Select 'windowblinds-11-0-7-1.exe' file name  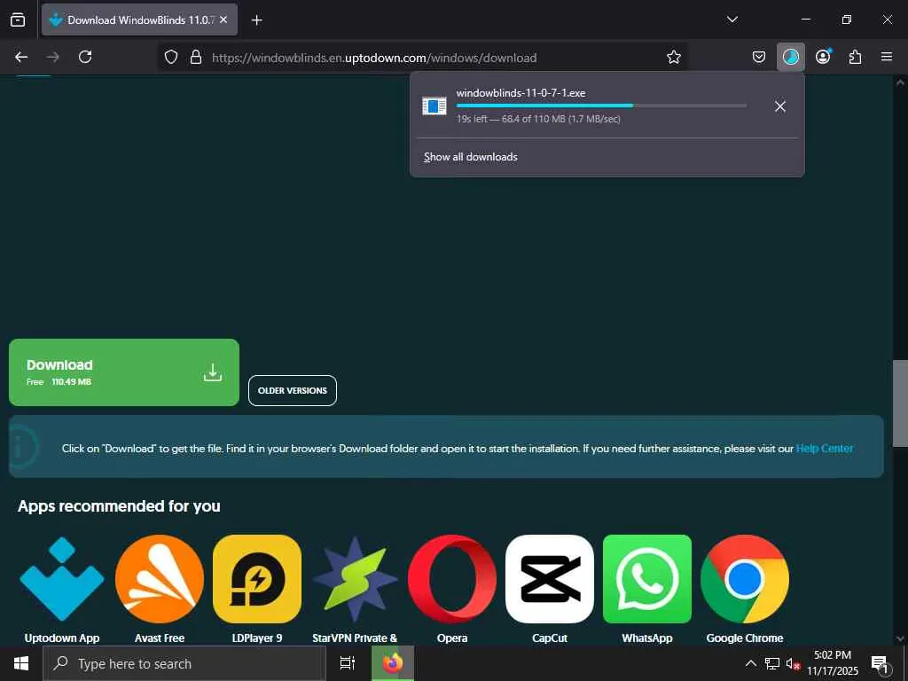coord(521,92)
